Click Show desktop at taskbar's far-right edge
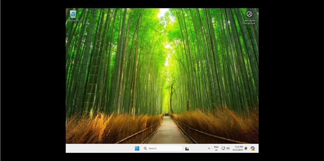 pos(258,148)
